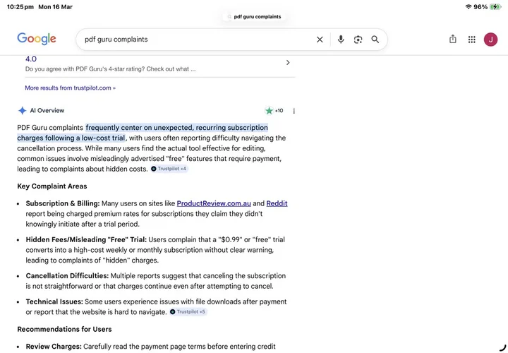Select Hidden Fees/Misleading "Free" Trial label

tap(86, 239)
